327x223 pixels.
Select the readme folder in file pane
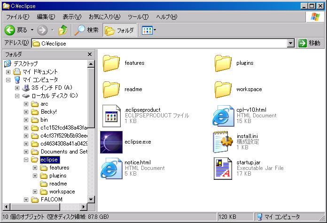pos(111,89)
